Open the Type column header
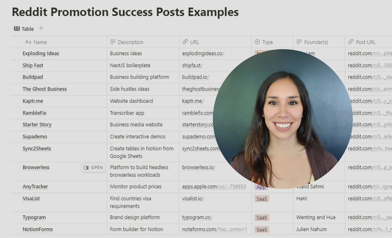392x238 pixels. [x=272, y=42]
